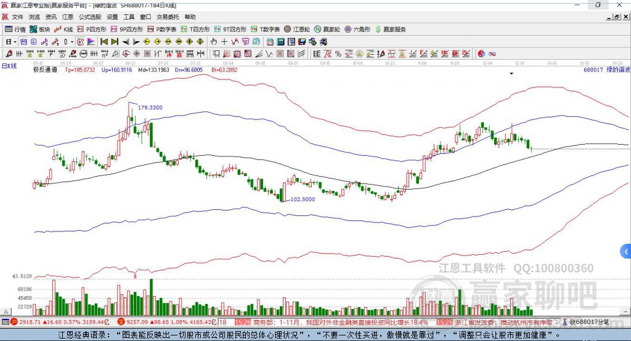Click the floppy disk save icon
The image size is (631, 341).
[302, 42]
